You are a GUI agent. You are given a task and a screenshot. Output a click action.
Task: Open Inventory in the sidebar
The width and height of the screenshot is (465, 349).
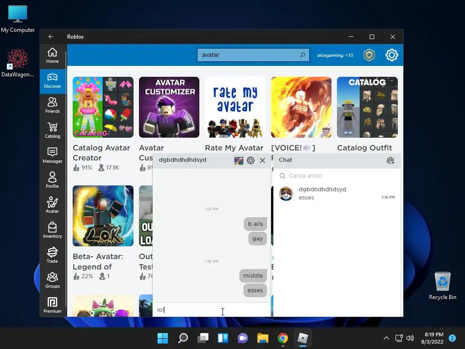point(52,230)
